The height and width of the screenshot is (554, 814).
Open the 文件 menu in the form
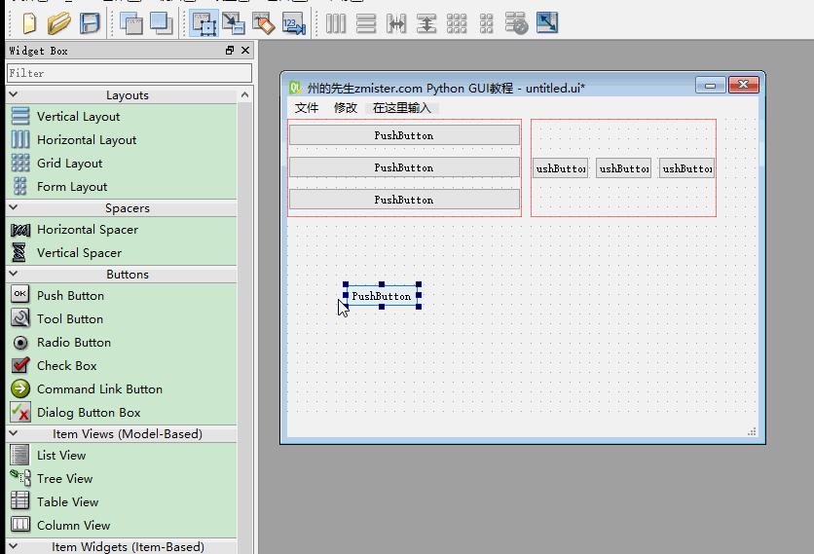pyautogui.click(x=307, y=108)
